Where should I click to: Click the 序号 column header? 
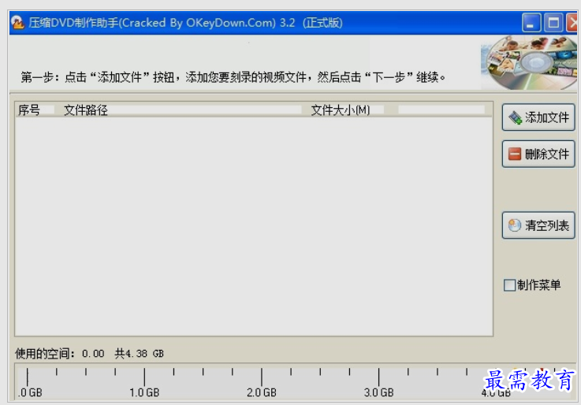point(29,110)
